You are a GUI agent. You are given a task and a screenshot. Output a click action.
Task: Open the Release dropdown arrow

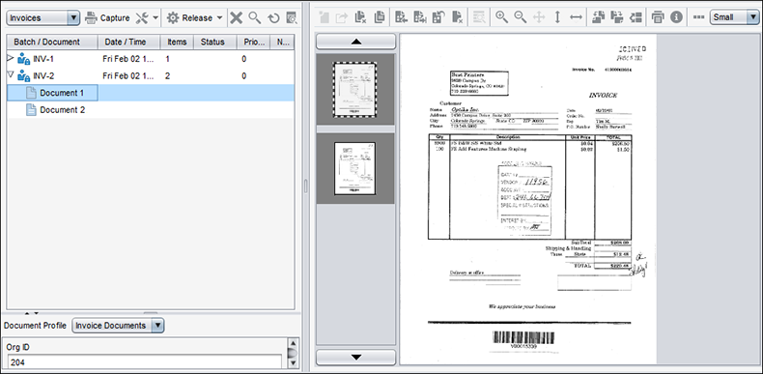click(x=219, y=18)
